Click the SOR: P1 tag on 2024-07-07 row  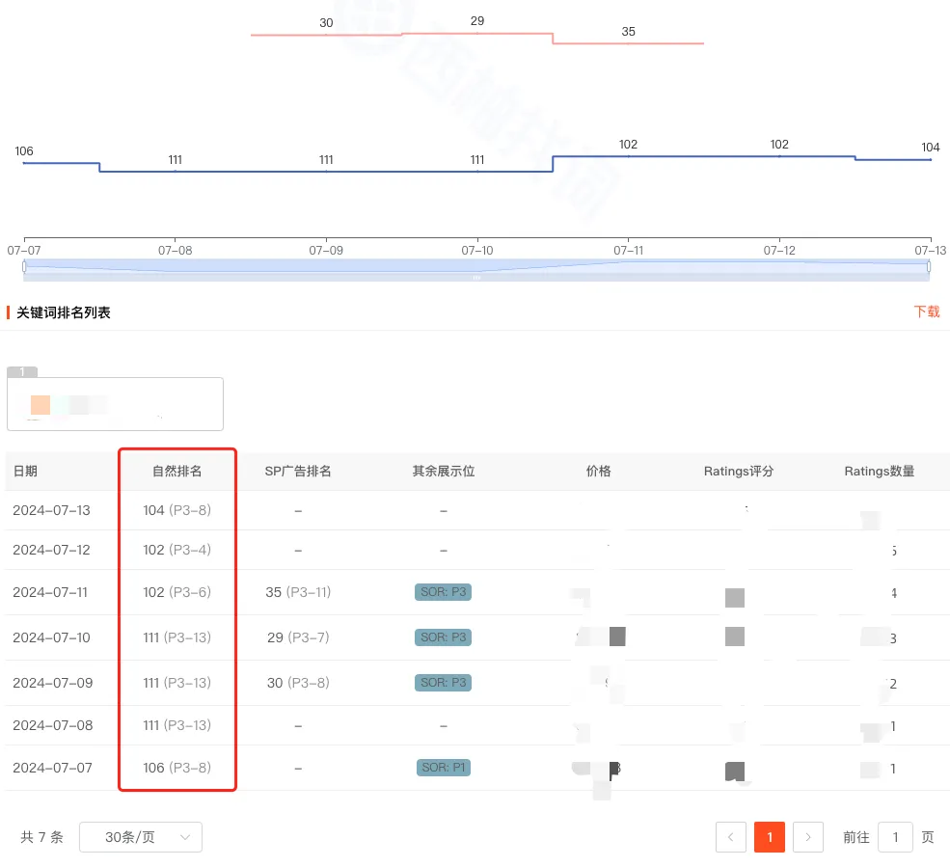coord(444,768)
